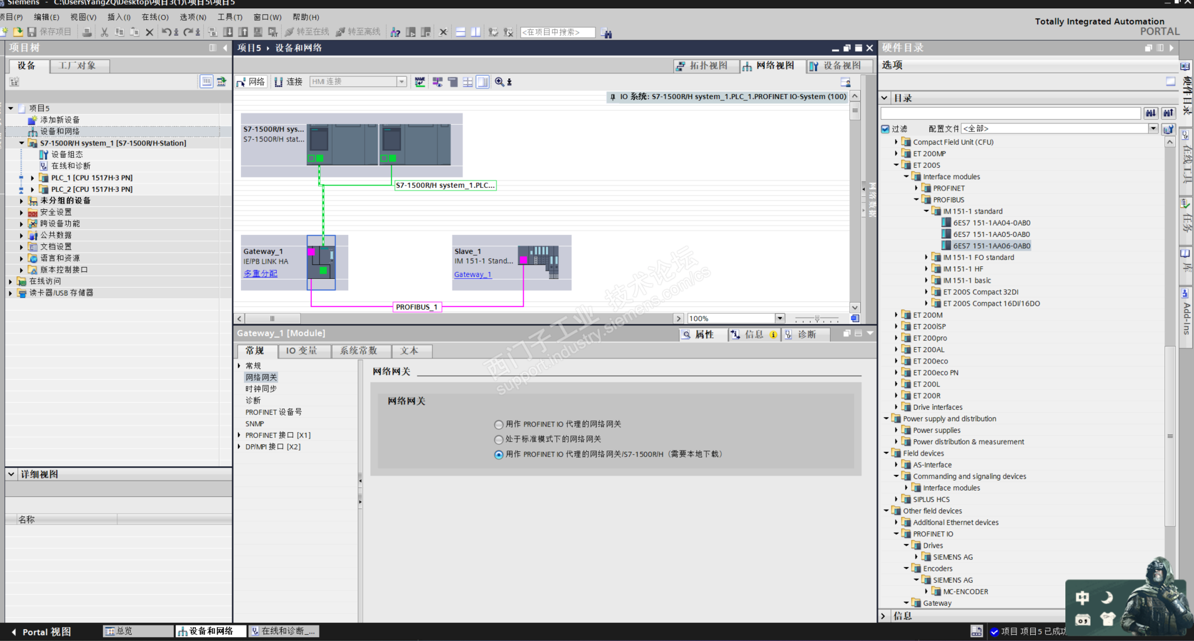Click the cut scissors icon
The width and height of the screenshot is (1194, 641).
pos(104,32)
